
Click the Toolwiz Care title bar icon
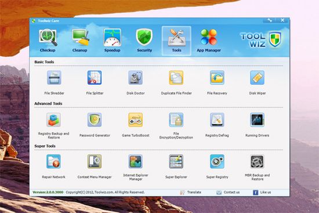coord(34,21)
